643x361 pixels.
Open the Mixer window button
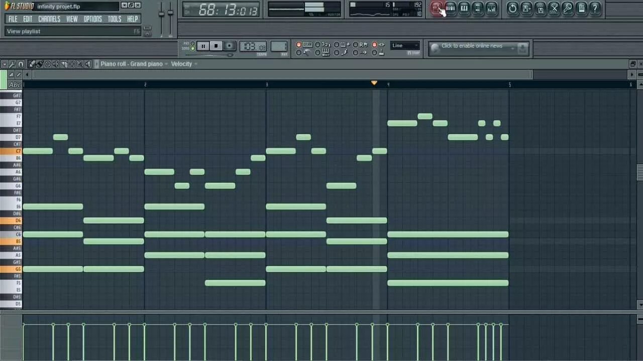click(x=491, y=8)
